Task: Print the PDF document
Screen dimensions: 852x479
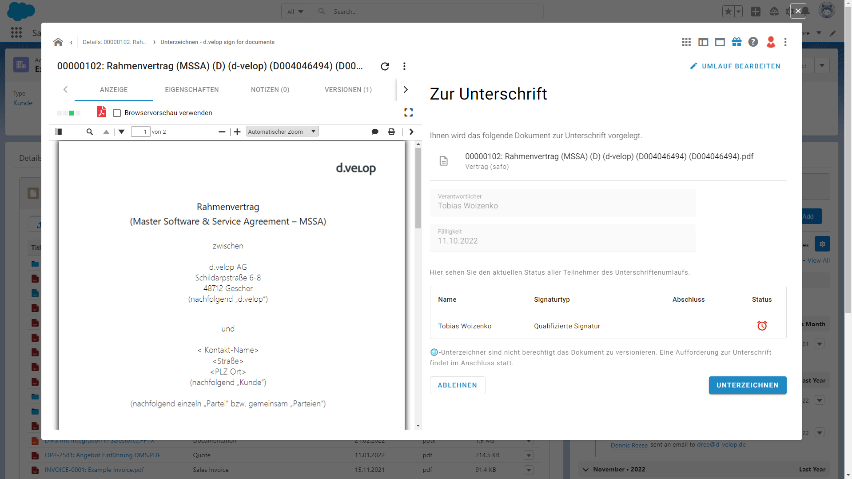Action: pos(391,132)
